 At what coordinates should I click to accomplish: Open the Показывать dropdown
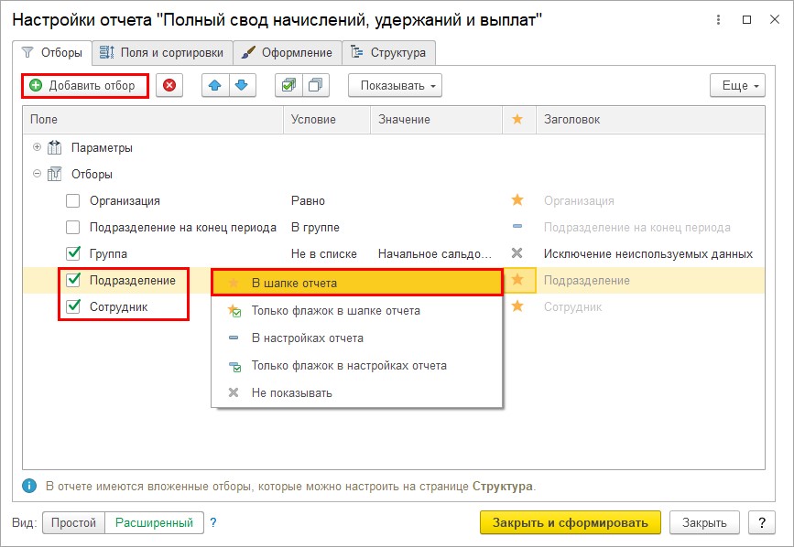point(395,85)
